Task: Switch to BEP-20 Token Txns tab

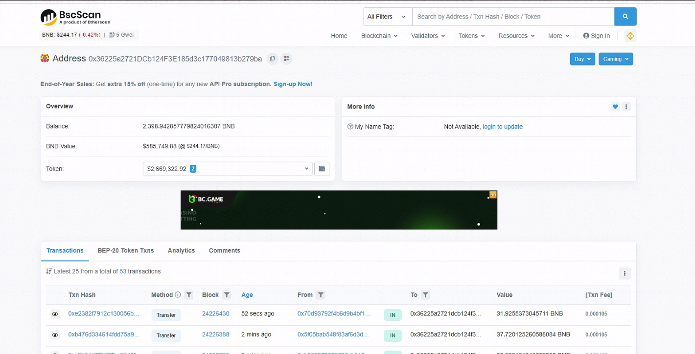Action: point(125,250)
